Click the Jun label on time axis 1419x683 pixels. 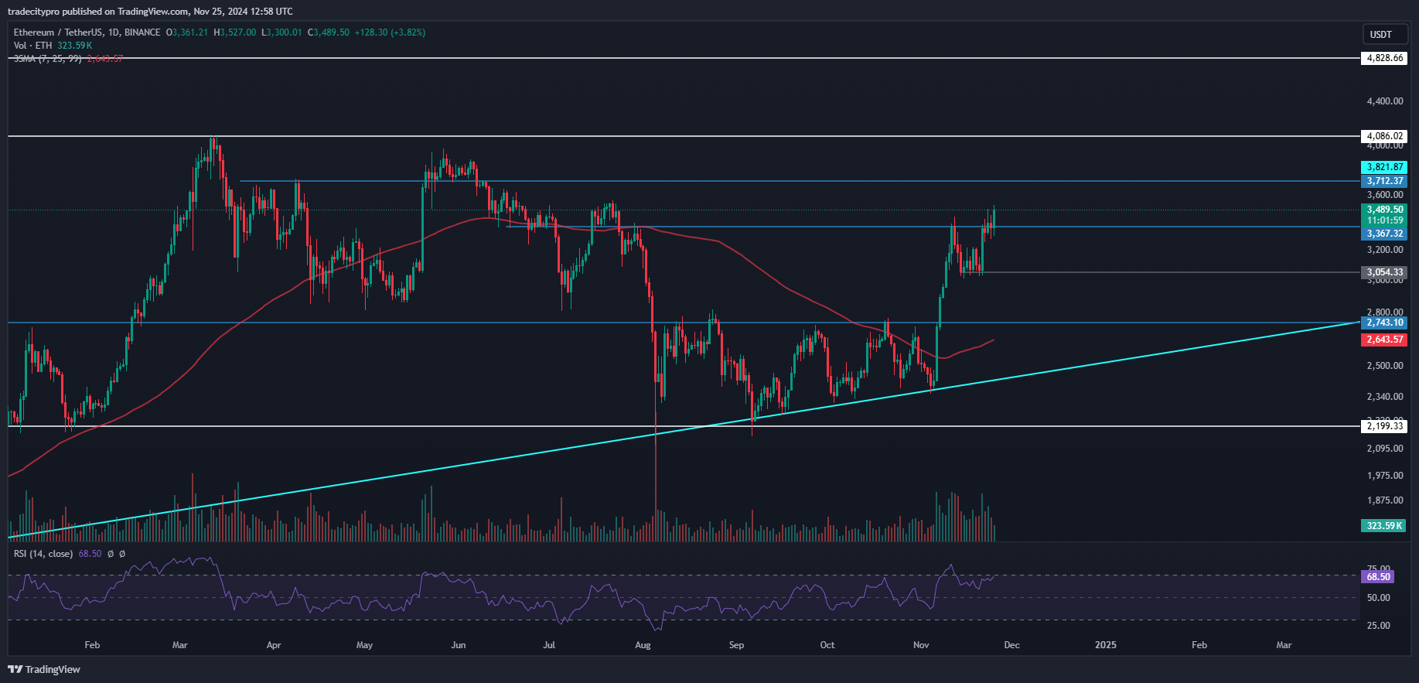coord(459,645)
